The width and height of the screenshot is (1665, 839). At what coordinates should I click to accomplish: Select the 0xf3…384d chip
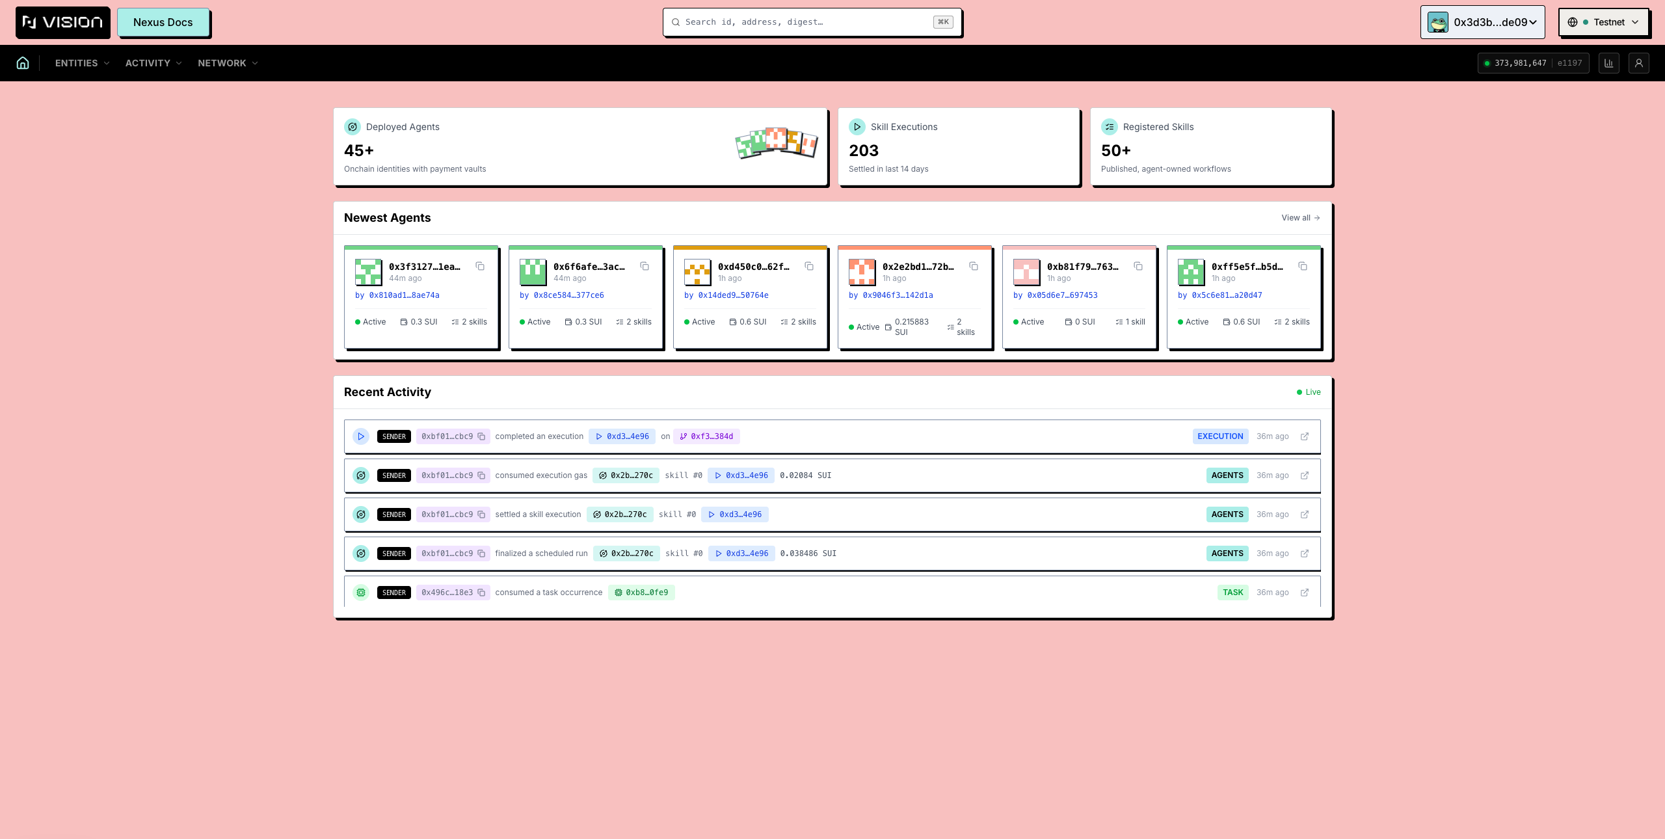coord(706,436)
